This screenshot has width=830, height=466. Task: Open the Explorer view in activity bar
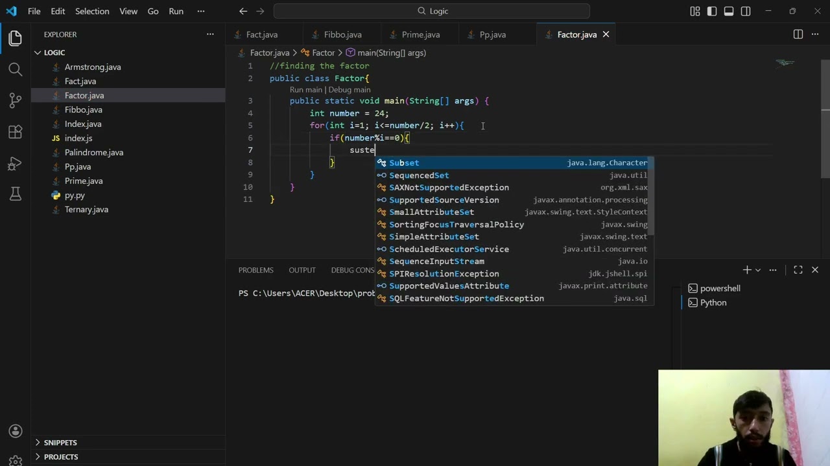coord(16,38)
